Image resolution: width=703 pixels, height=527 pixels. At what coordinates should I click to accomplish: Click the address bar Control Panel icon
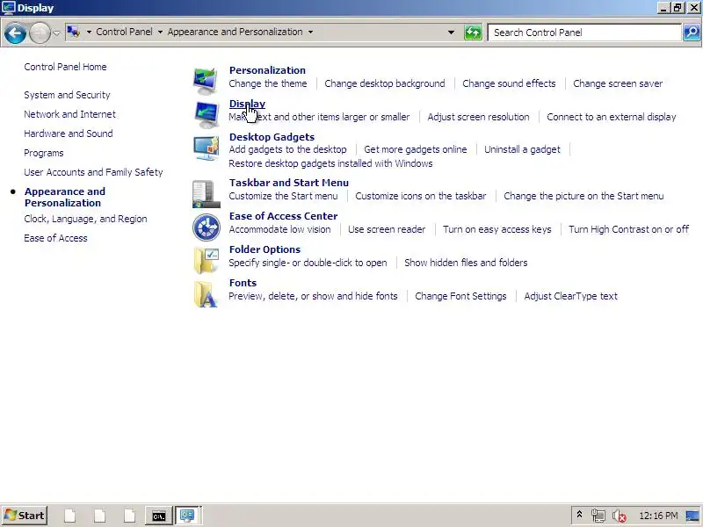point(74,32)
